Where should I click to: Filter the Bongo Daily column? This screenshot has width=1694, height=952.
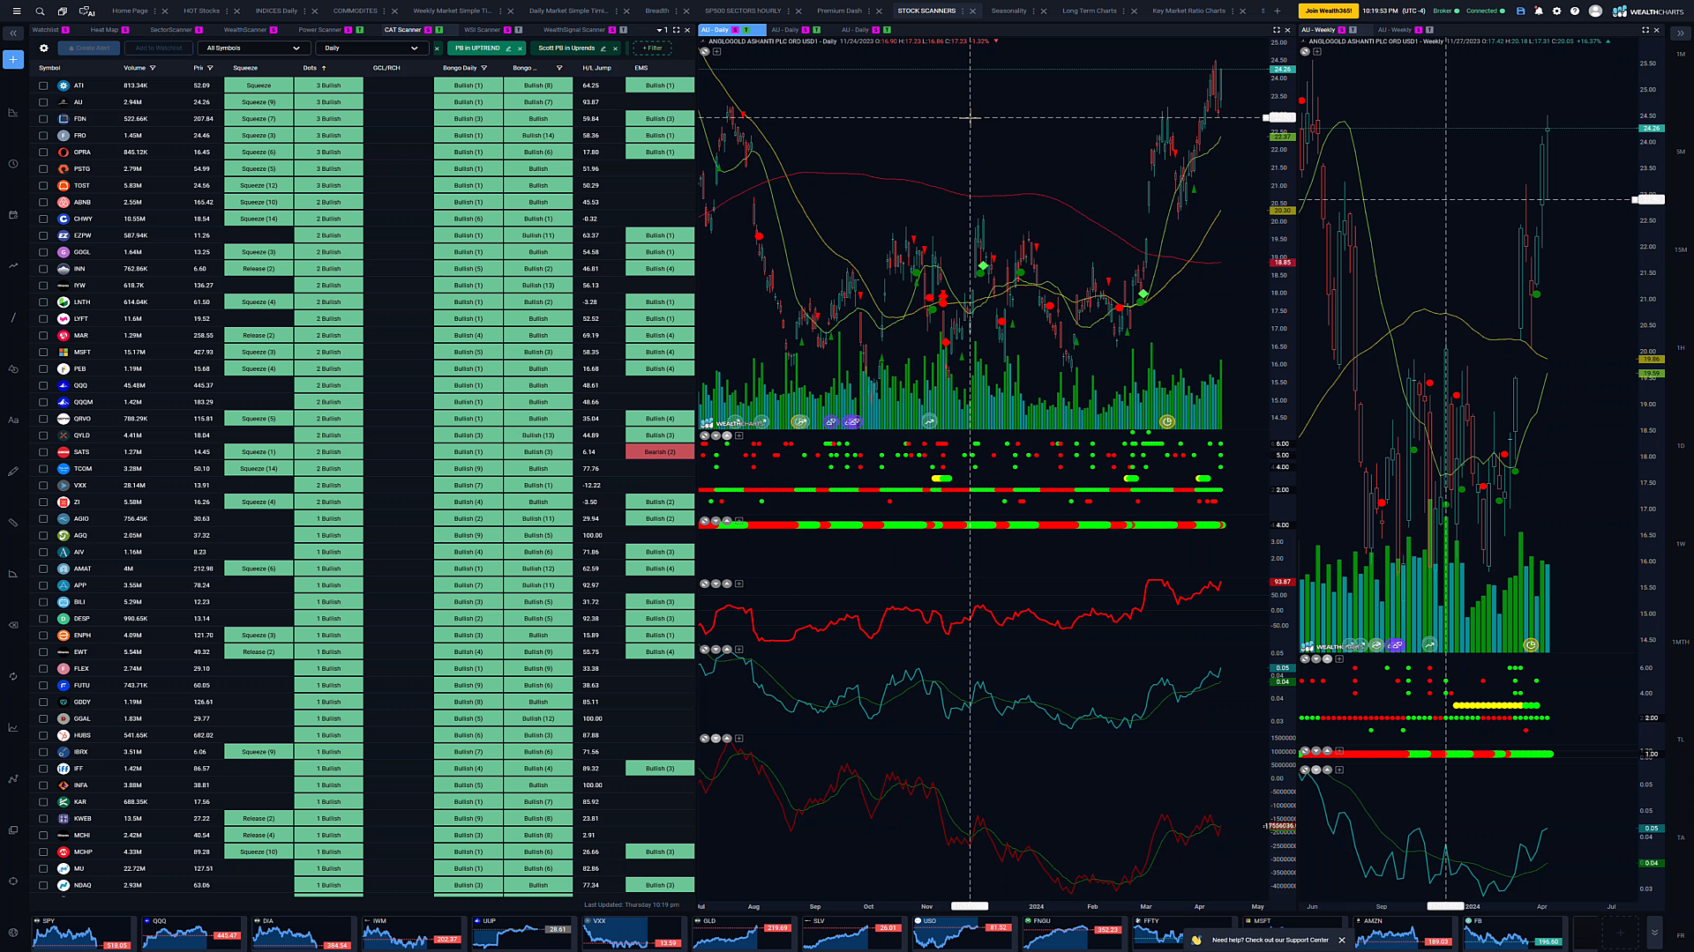483,68
